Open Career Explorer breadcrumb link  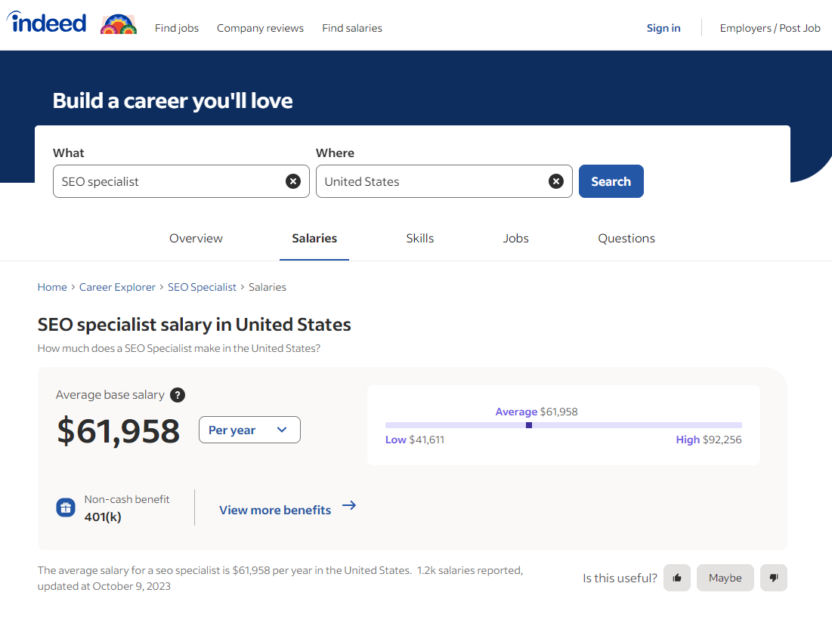(x=117, y=287)
